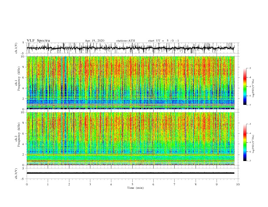Viewport: 268px width, 207px height.
Task: Click the "6" kHz tick on ch.1 frequency axis
Action: (x=23, y=77)
